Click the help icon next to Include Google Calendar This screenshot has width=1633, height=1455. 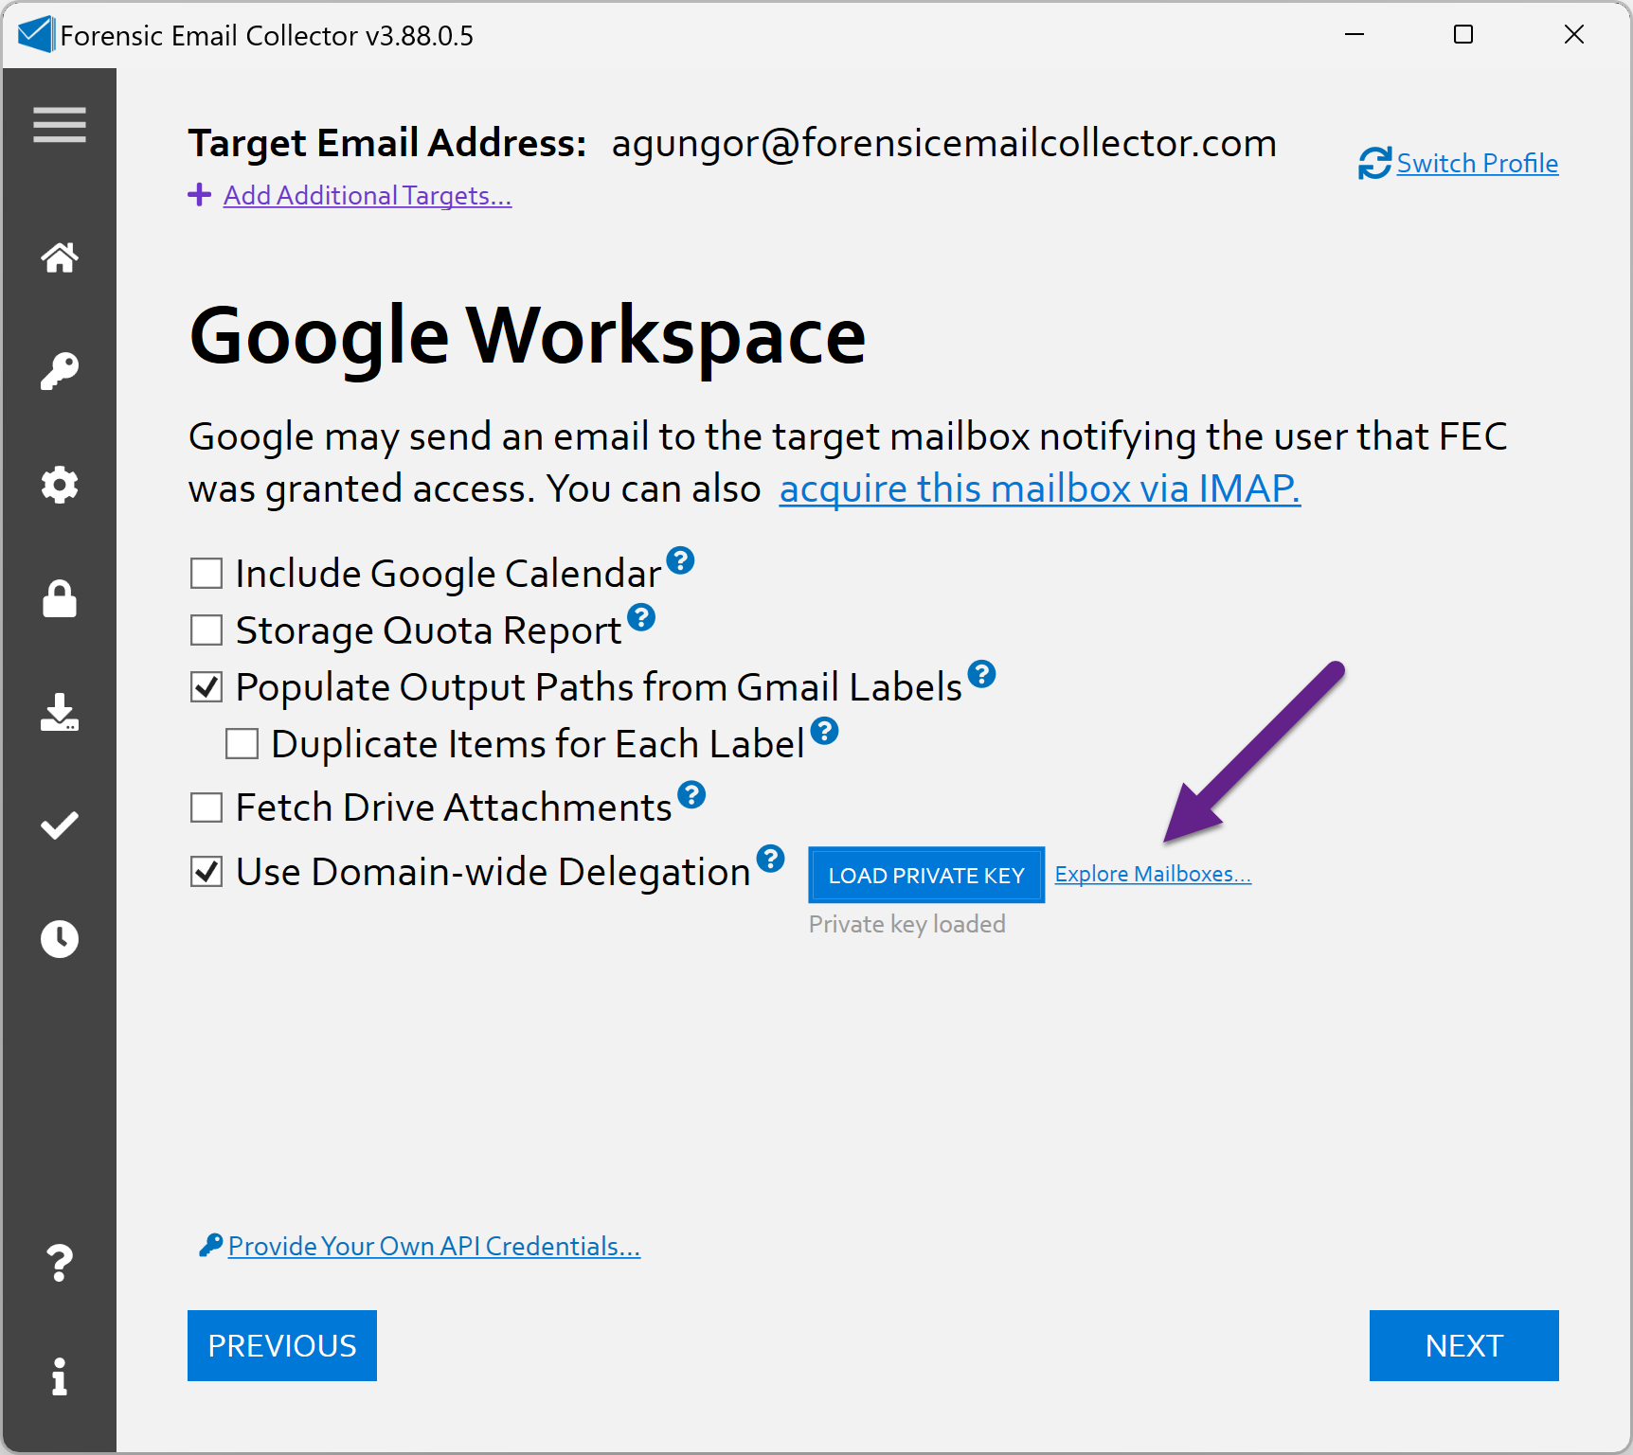coord(680,560)
